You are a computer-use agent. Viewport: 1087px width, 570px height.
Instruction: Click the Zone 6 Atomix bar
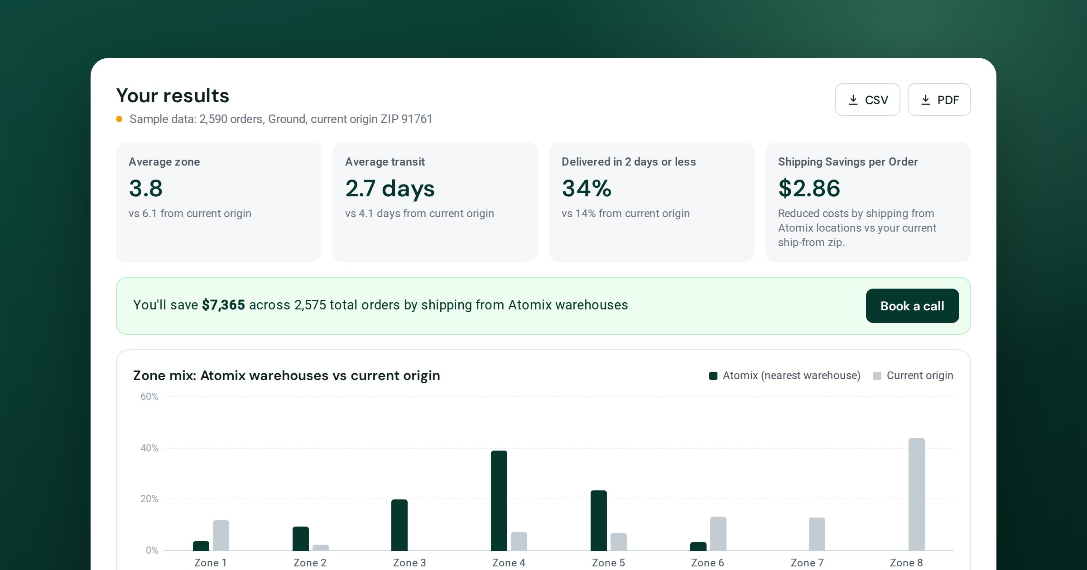[698, 546]
